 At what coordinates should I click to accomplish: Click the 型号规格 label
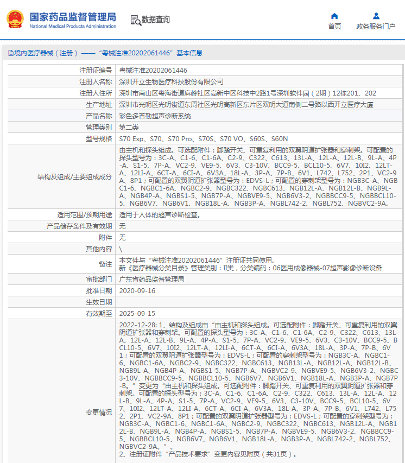pyautogui.click(x=99, y=139)
